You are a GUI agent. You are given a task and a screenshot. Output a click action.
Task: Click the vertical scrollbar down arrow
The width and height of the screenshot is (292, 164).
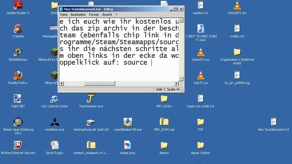181,79
